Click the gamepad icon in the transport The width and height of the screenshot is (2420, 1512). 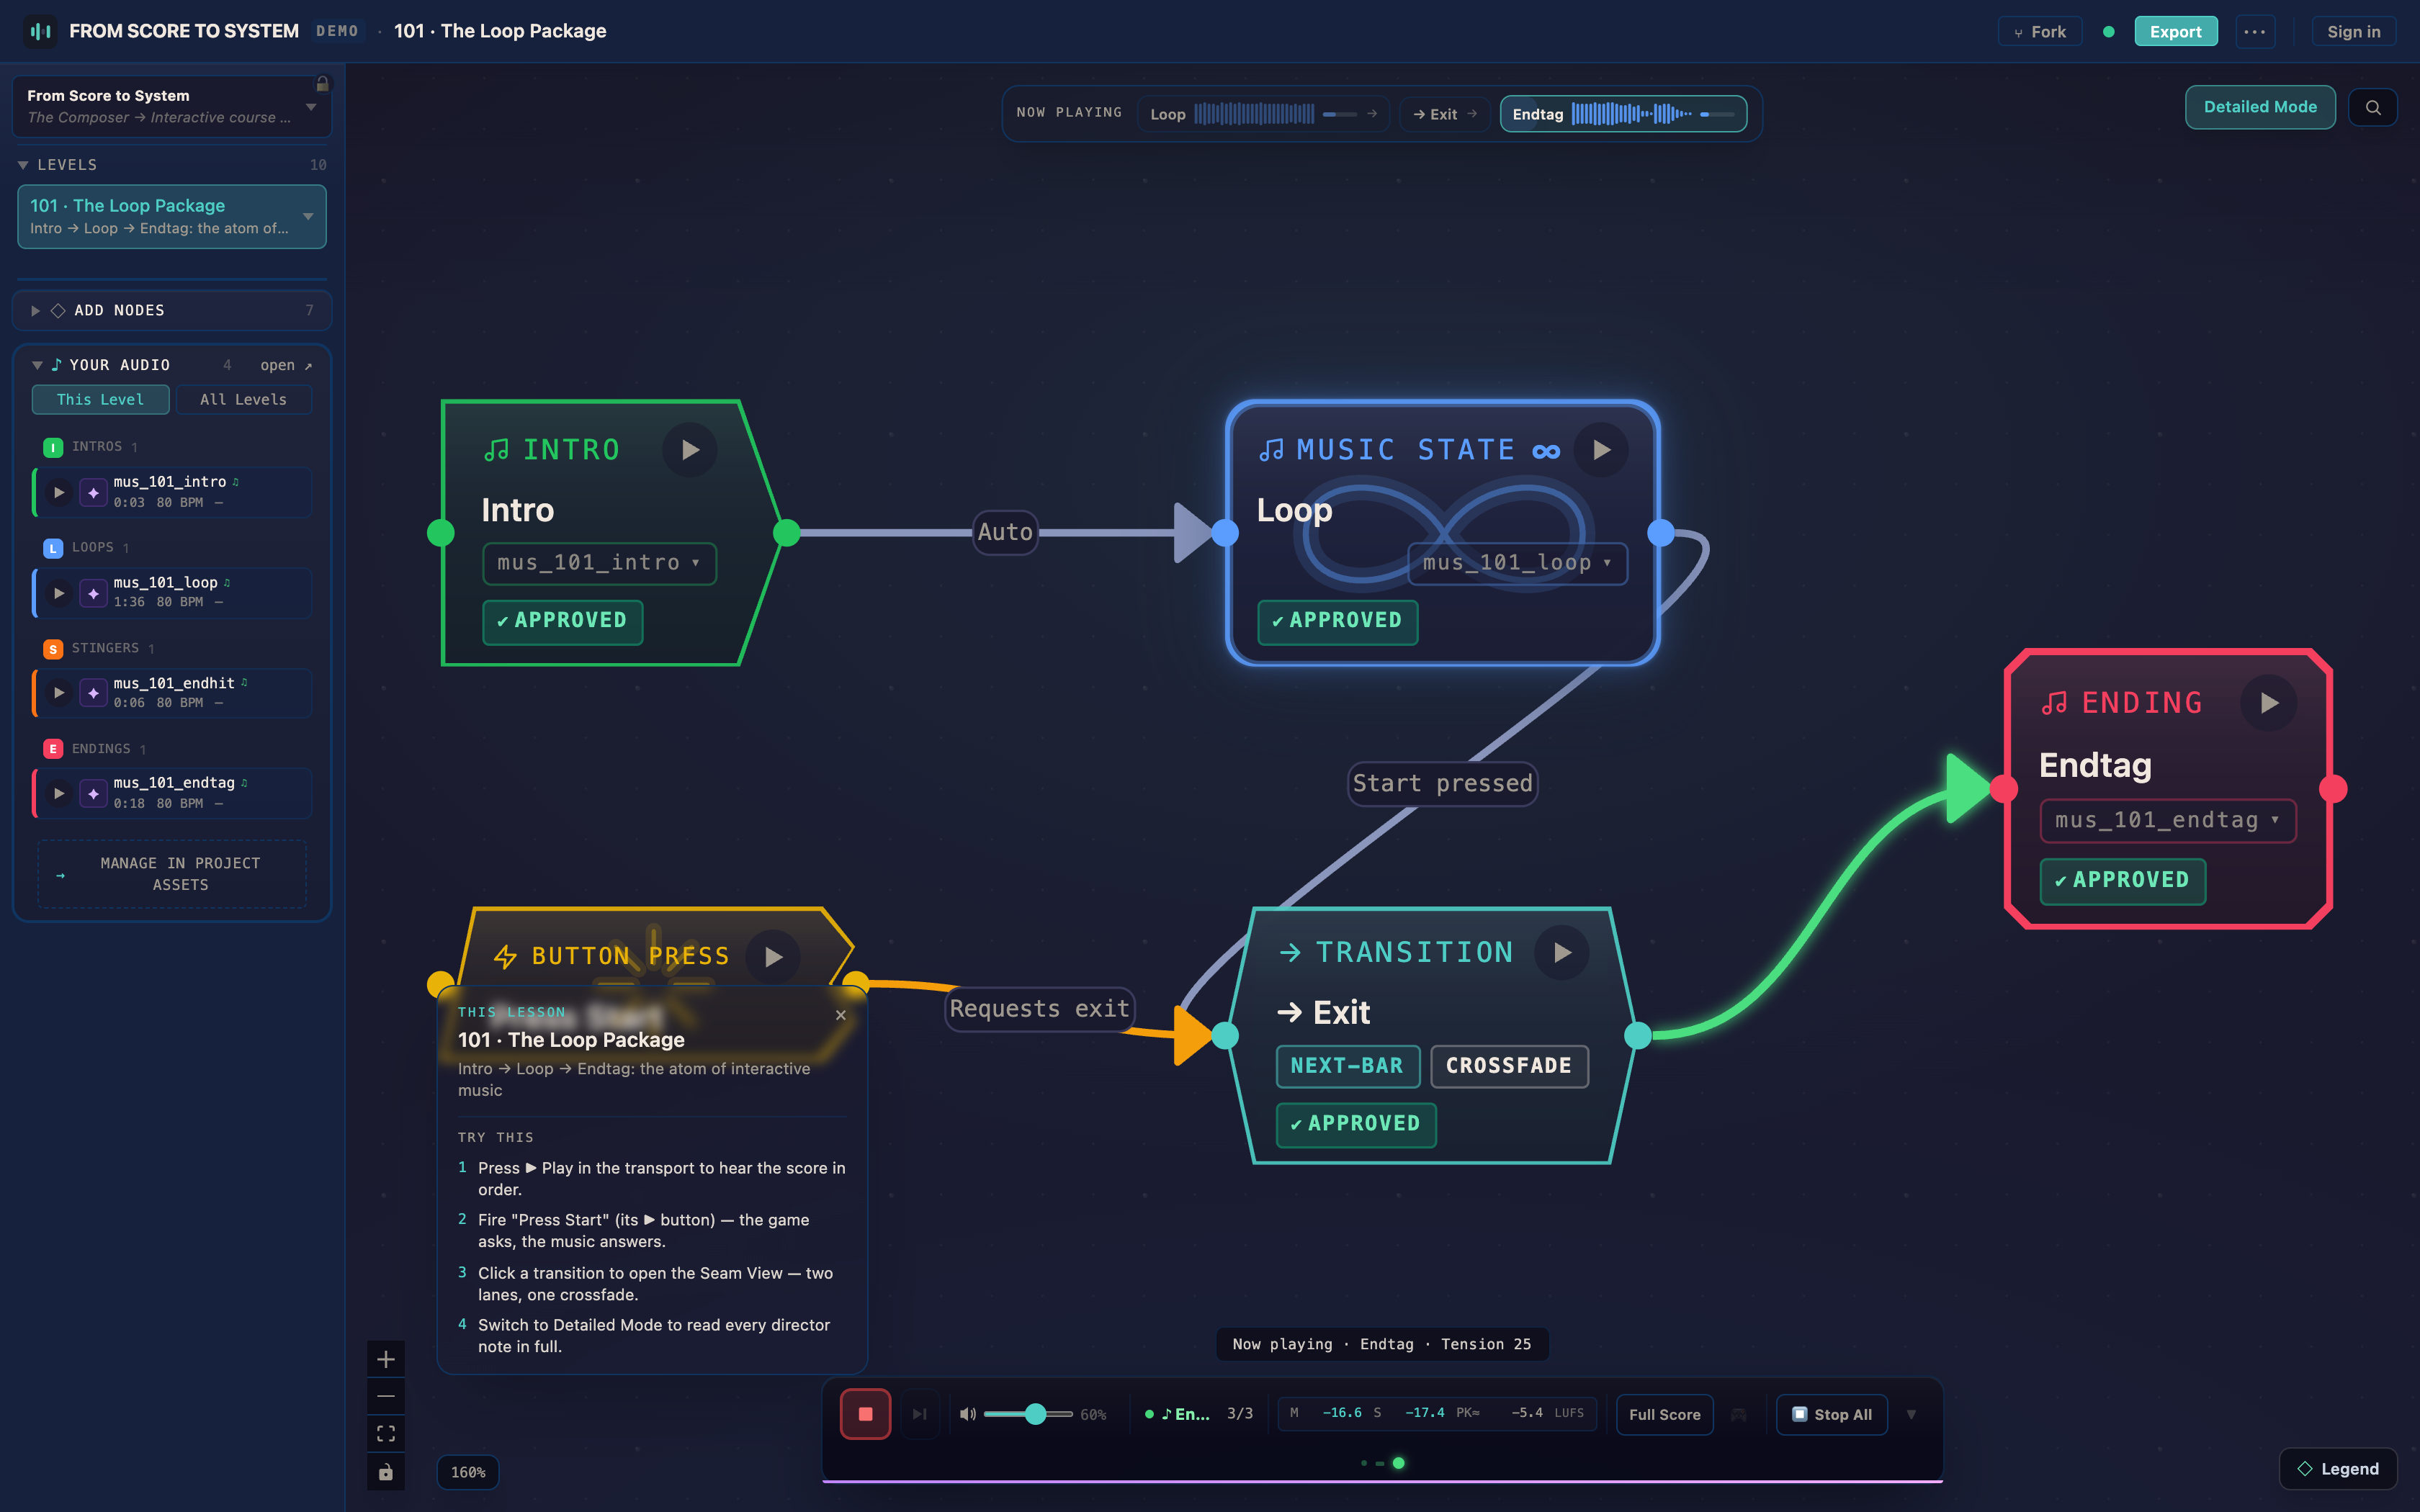coord(1739,1414)
